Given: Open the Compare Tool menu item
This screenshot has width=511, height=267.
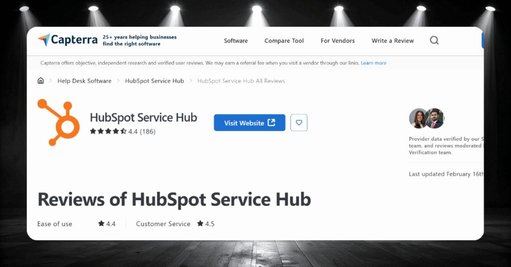Looking at the screenshot, I should 284,41.
